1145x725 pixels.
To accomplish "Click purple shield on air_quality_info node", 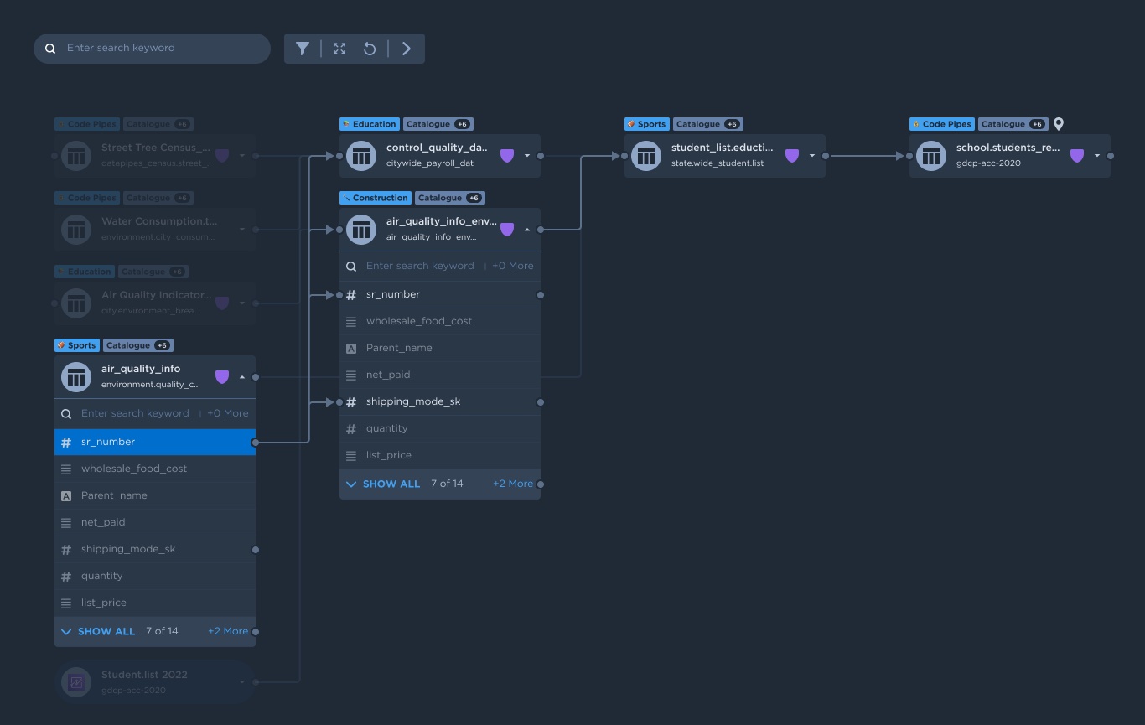I will (222, 377).
